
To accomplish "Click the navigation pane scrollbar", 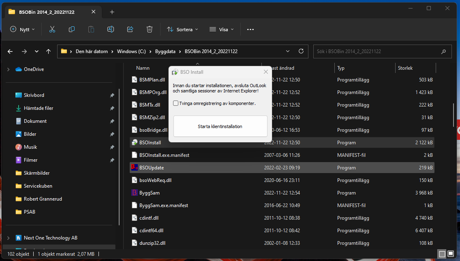I will pos(119,157).
